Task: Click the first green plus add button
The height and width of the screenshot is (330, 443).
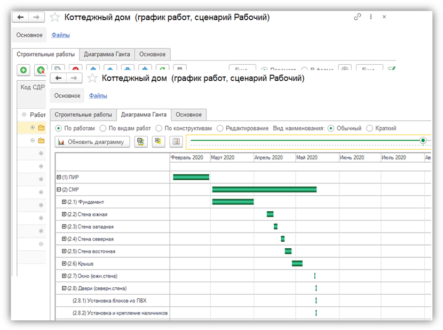Action: click(23, 70)
